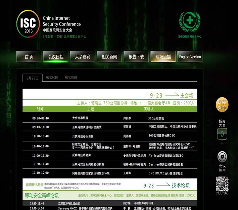
Task: Click the 11:20-11:40 time cell
Action: click(41, 164)
